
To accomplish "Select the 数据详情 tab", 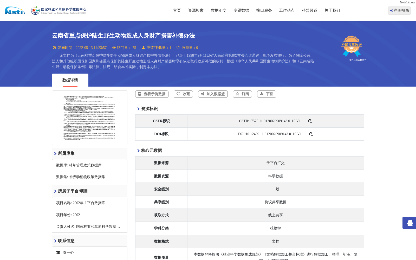I will point(70,80).
